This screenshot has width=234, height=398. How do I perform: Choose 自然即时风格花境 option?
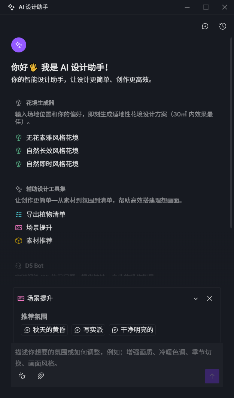click(x=52, y=164)
